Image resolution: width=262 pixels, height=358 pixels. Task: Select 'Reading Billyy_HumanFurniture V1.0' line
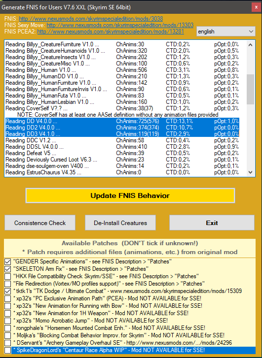pos(122,83)
